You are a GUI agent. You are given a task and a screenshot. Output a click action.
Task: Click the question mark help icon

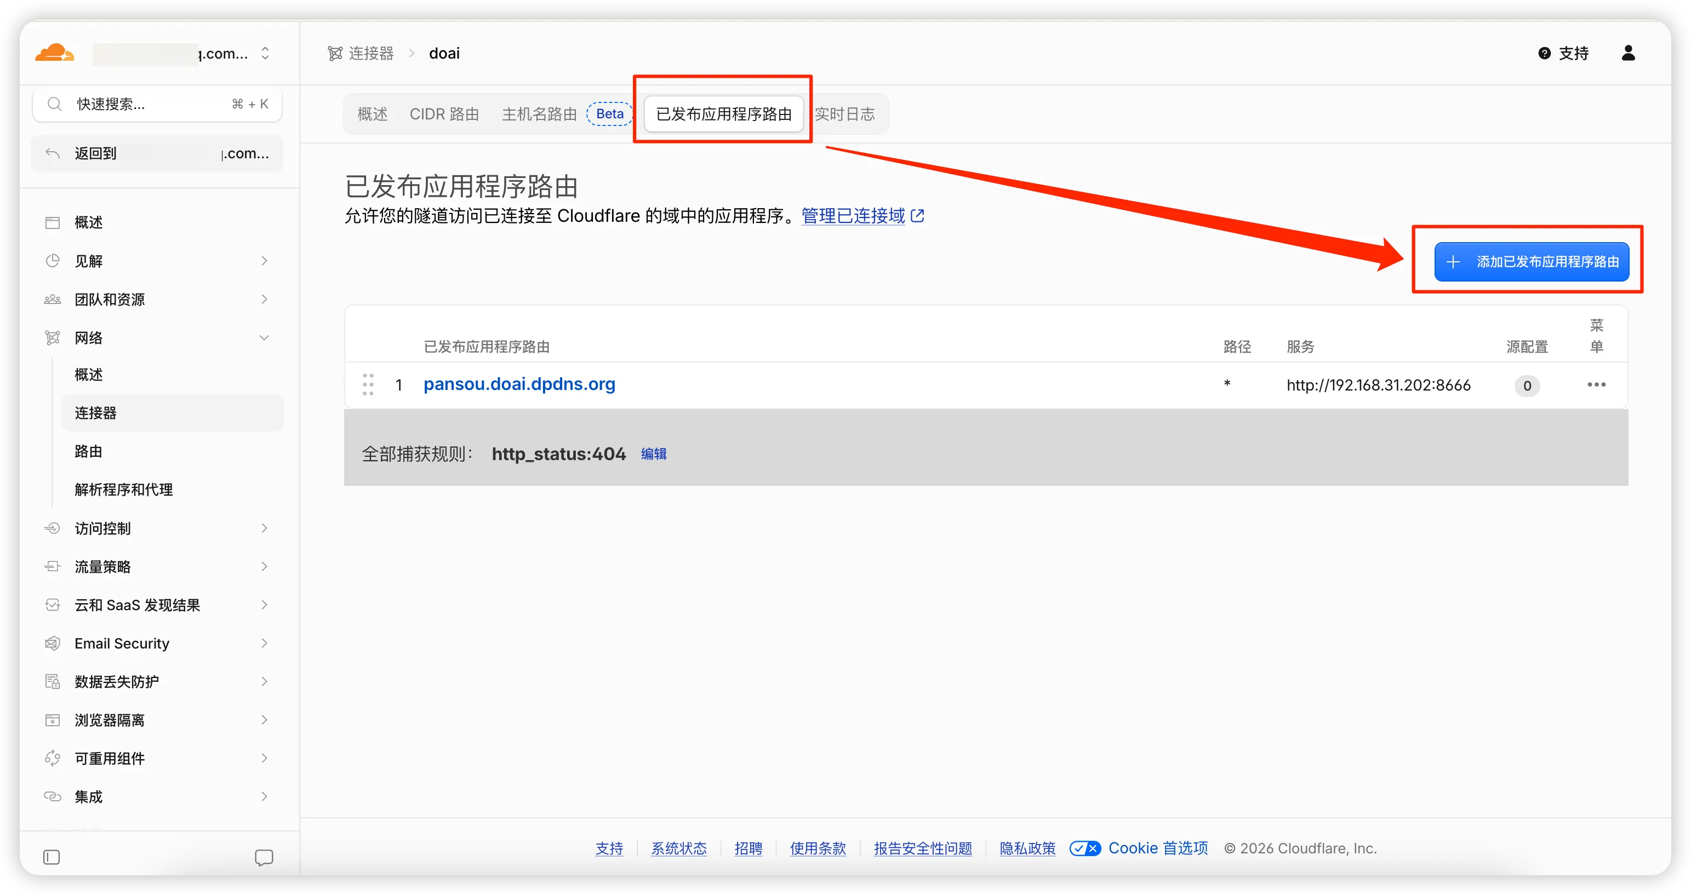1545,53
